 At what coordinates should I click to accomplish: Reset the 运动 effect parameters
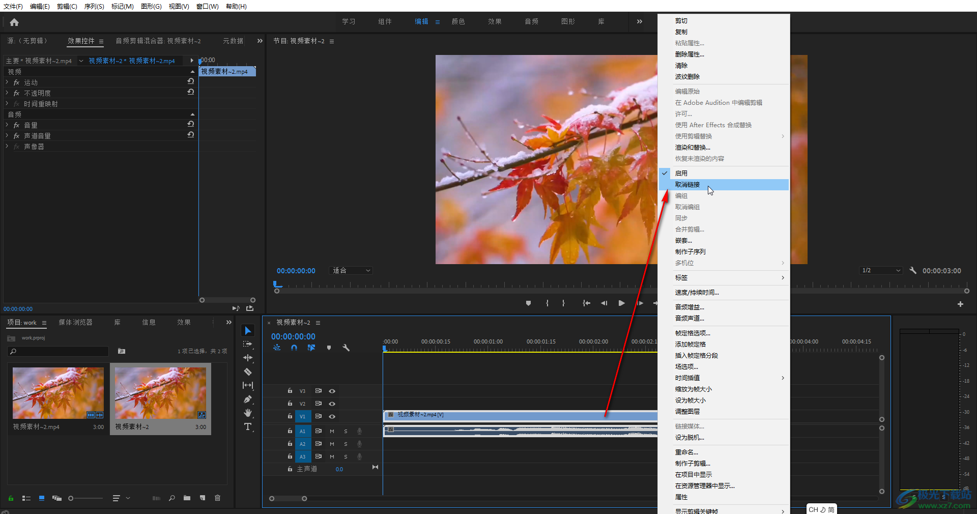click(191, 81)
